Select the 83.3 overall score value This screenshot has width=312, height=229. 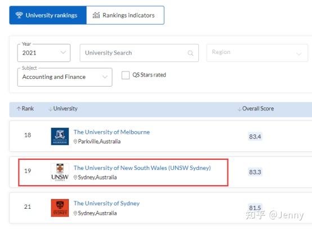point(255,172)
